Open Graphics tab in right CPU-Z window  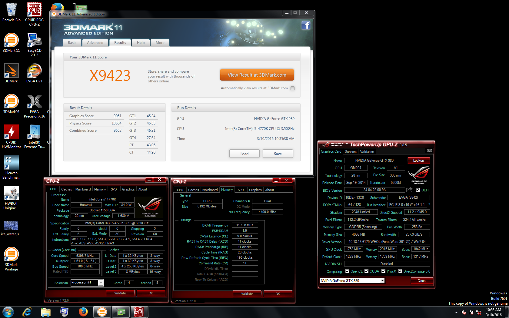(x=255, y=190)
